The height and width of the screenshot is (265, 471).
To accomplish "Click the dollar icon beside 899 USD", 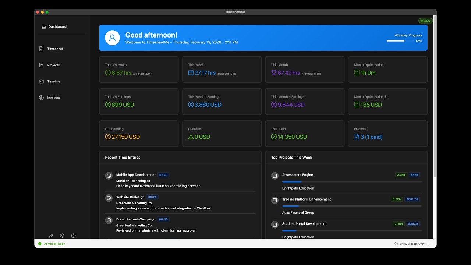I will 108,105.
